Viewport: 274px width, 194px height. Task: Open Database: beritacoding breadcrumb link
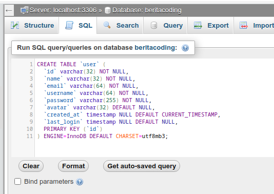[147, 10]
